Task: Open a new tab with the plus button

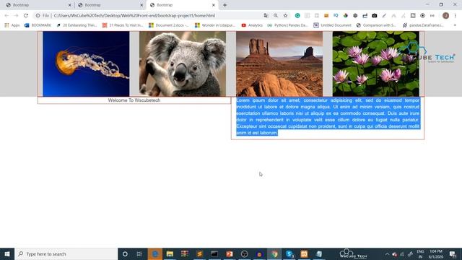Action: tap(225, 5)
